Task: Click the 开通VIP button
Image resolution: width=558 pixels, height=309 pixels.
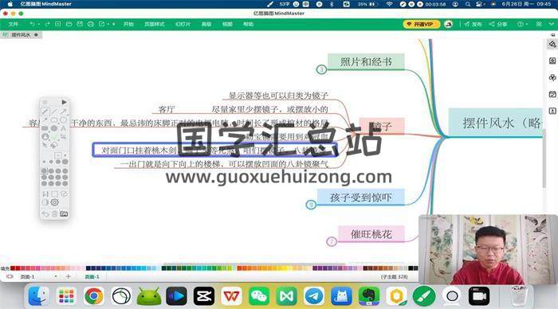Action: click(421, 24)
